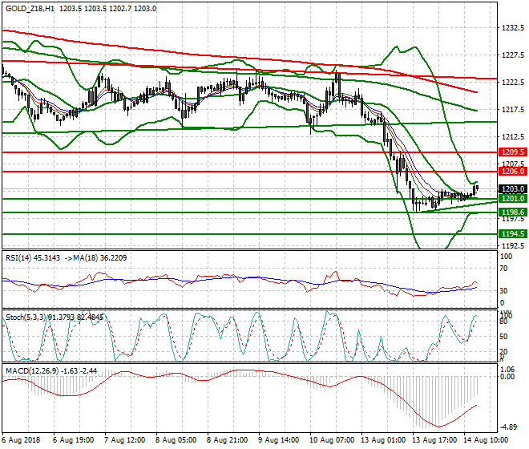Select the black 1203.0 current price tag
Viewport: 529px width, 449px height.
[511, 188]
